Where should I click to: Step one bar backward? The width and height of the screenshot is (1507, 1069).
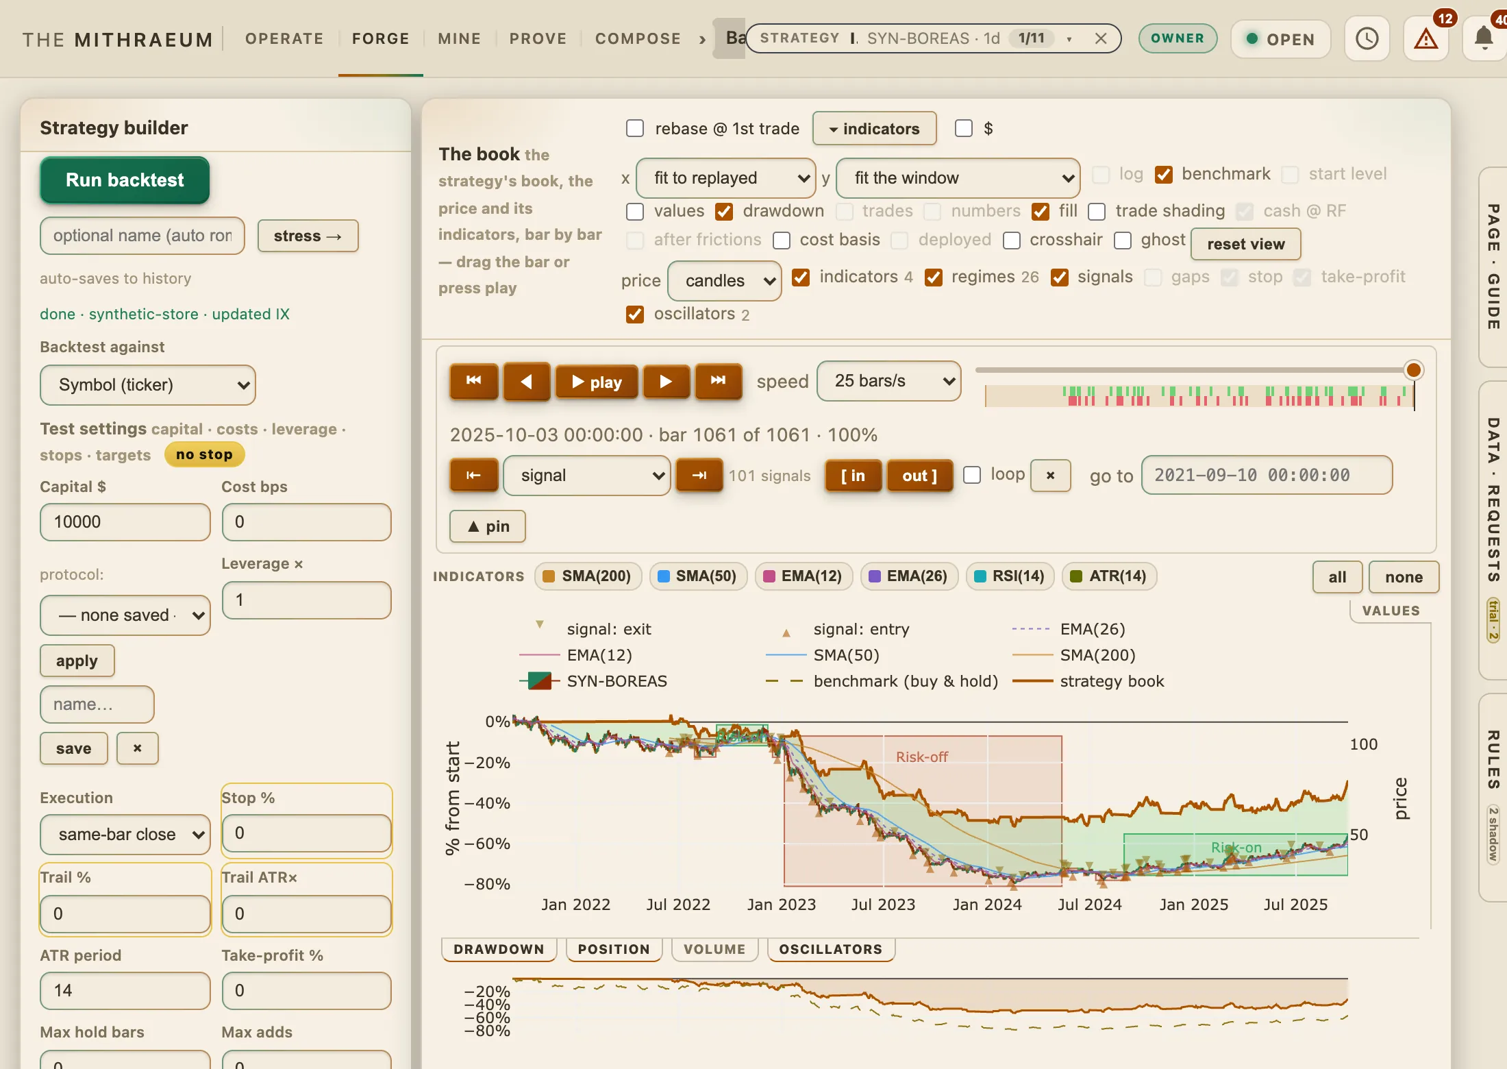tap(527, 381)
